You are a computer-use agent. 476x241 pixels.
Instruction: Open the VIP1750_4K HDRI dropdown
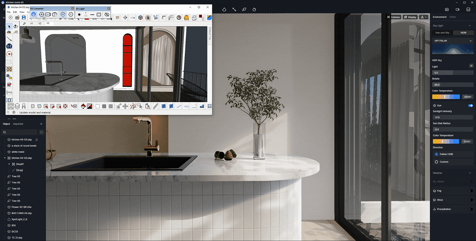pos(453,41)
